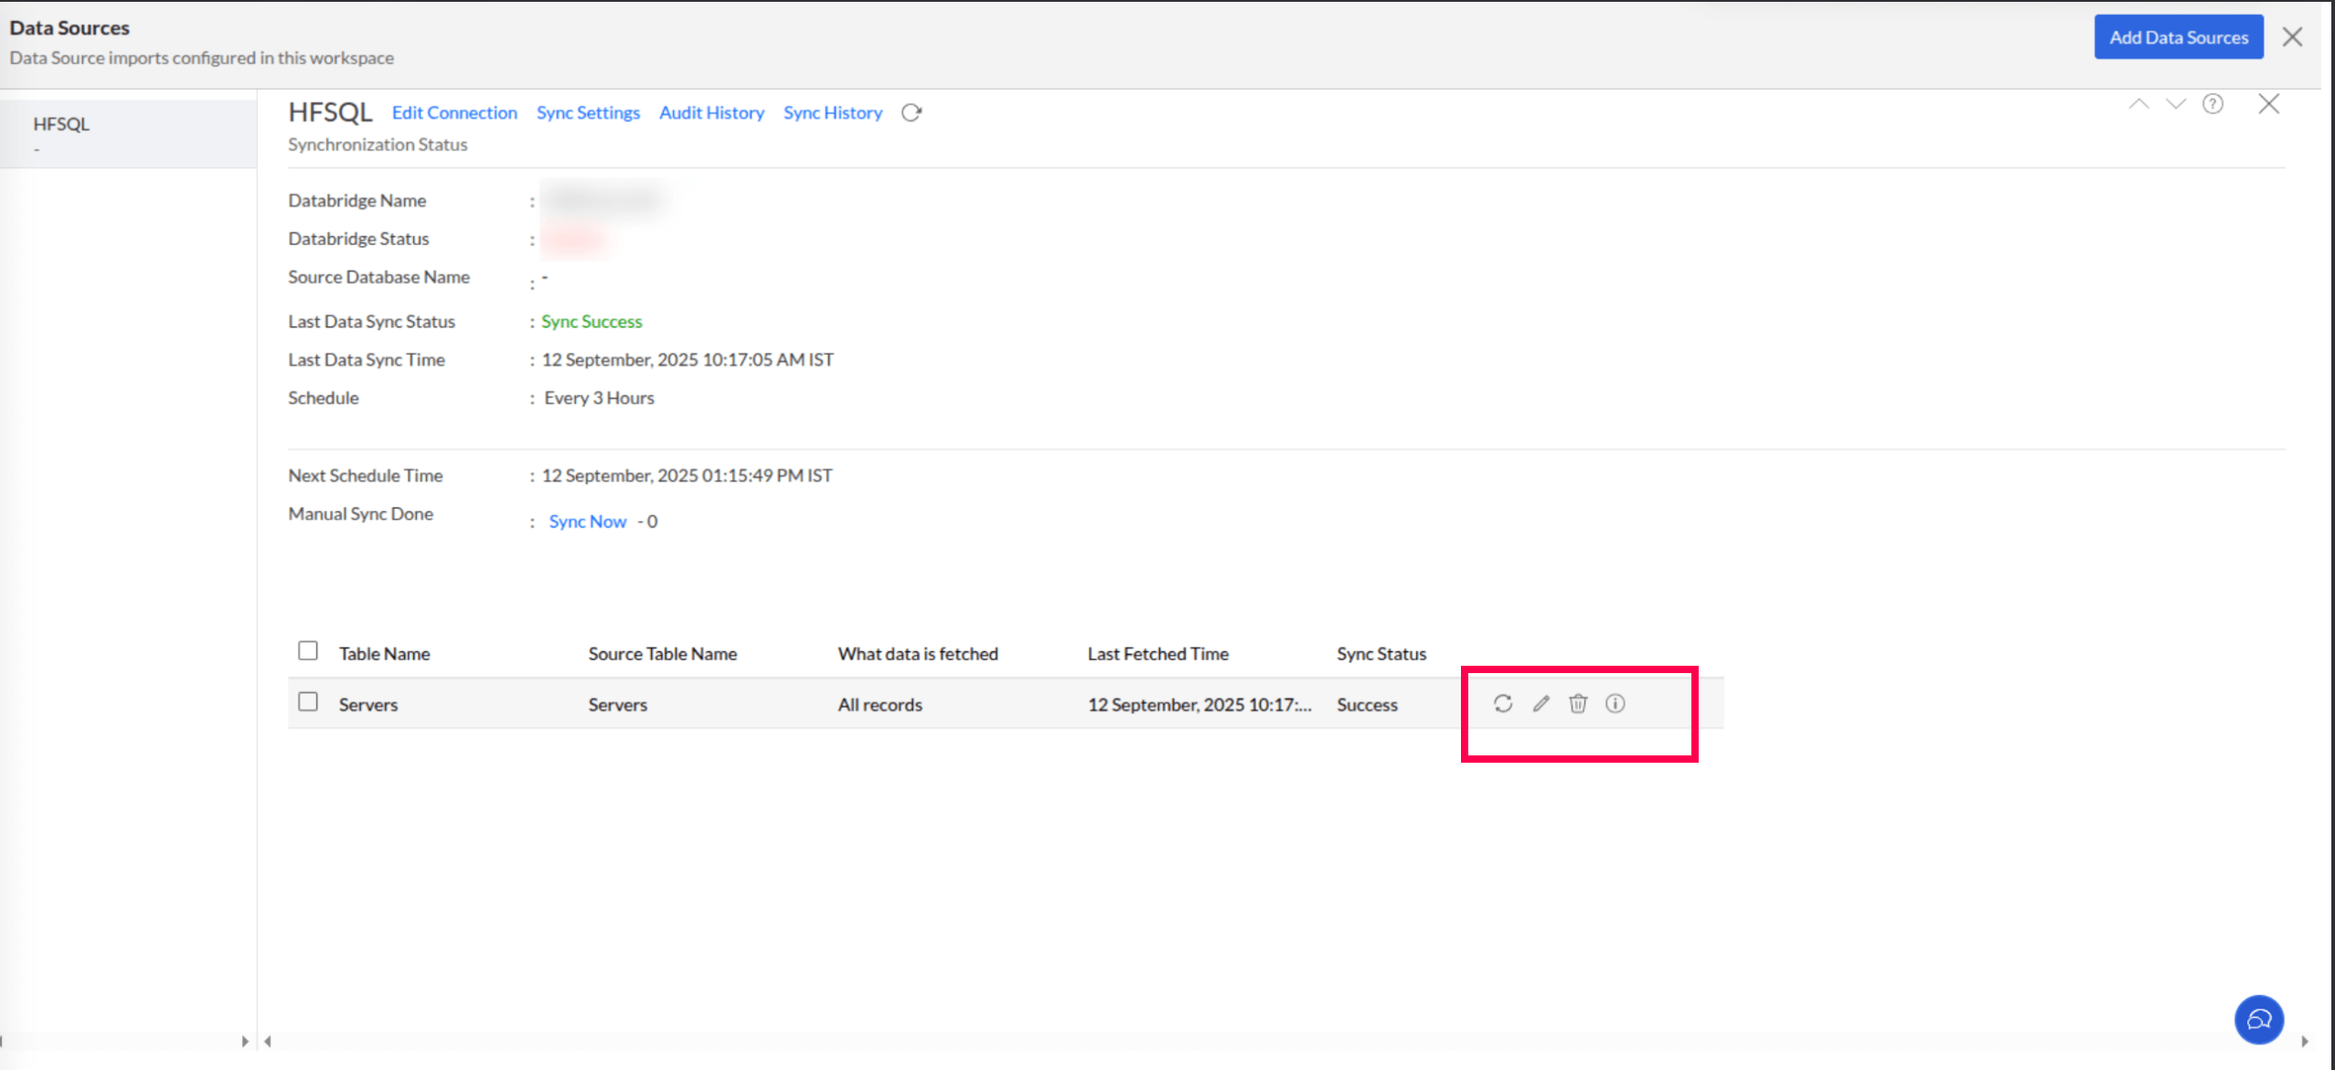Open the help question mark icon
This screenshot has width=2335, height=1070.
click(2212, 103)
